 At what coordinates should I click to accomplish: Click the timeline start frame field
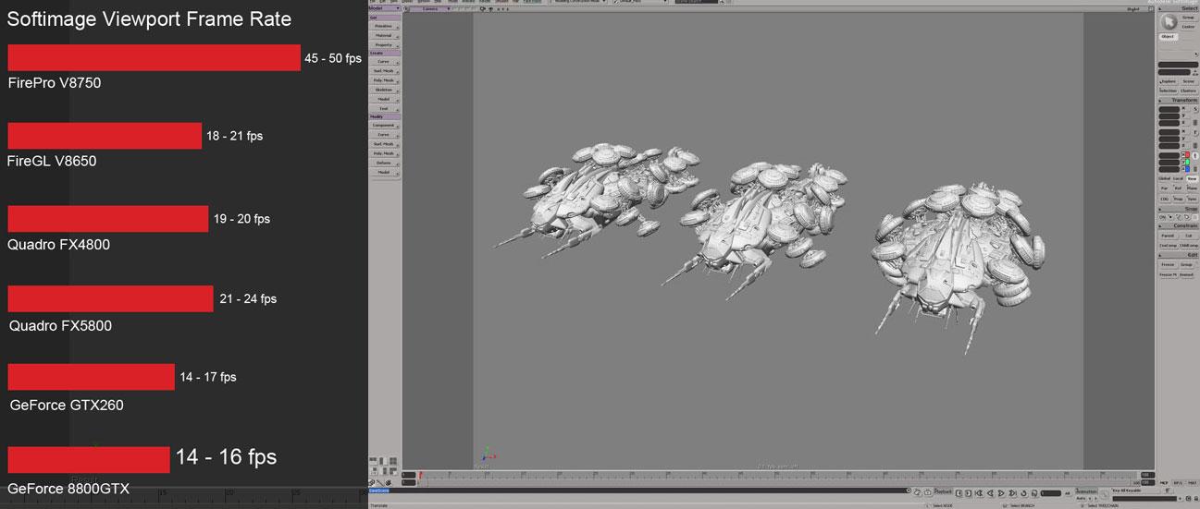coord(408,475)
